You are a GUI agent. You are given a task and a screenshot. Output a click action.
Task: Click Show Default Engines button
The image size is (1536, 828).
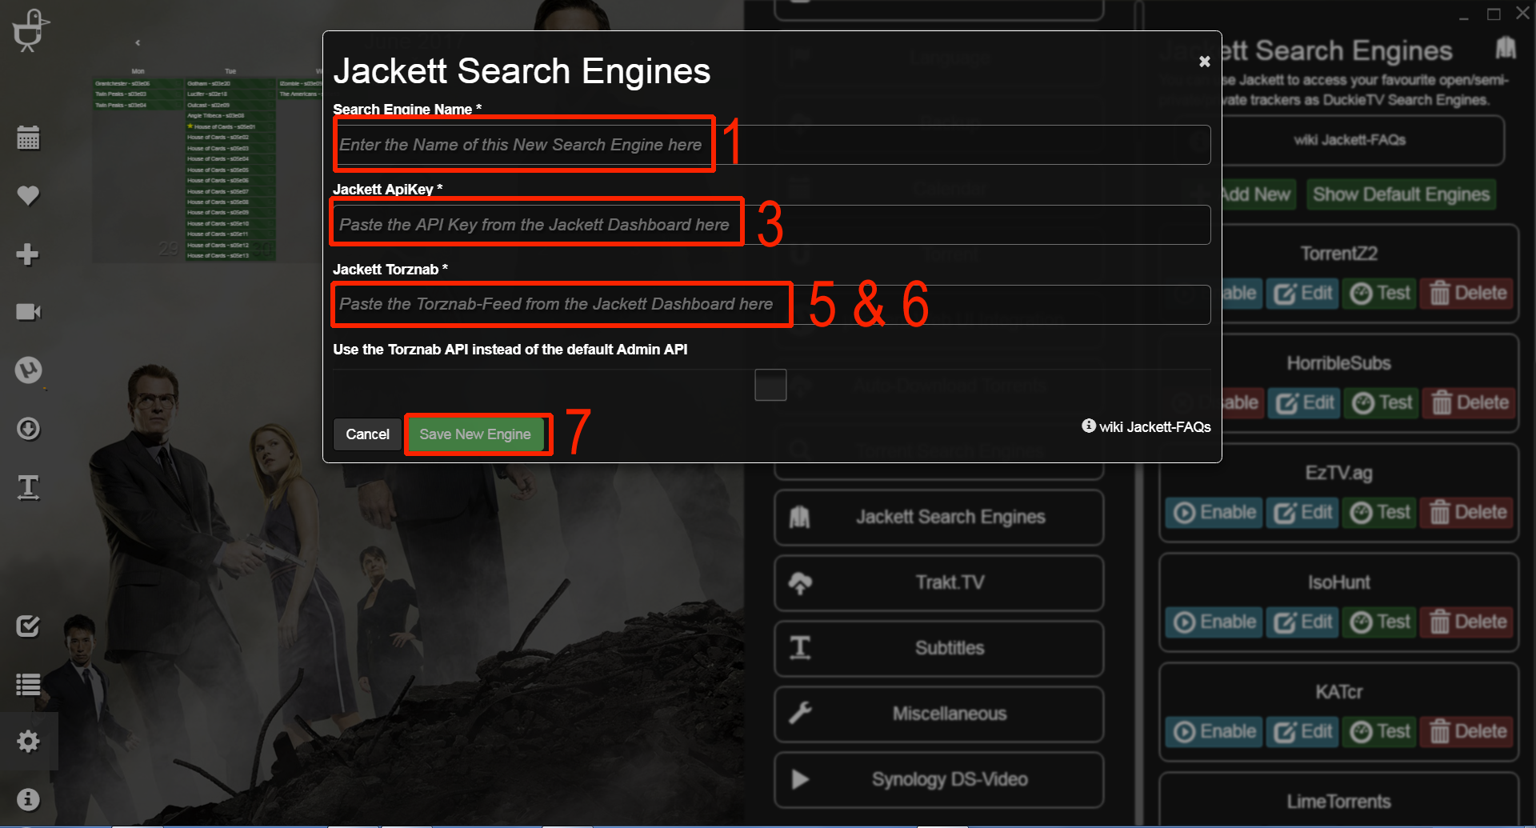tap(1401, 194)
